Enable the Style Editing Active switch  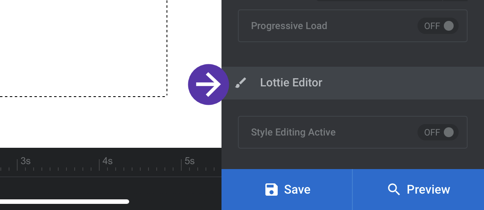(x=438, y=132)
